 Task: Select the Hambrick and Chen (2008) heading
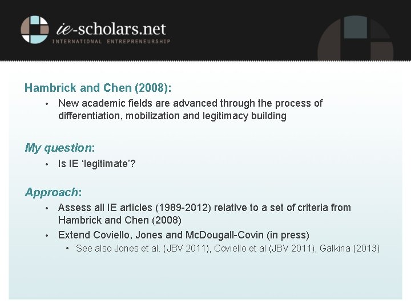[x=98, y=88]
